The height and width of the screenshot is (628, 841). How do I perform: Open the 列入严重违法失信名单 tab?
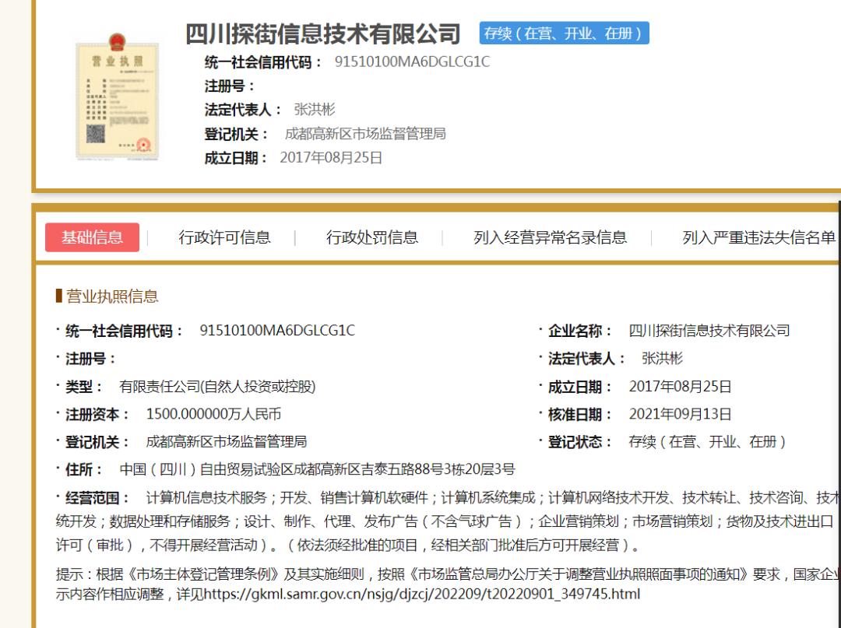[x=758, y=237]
